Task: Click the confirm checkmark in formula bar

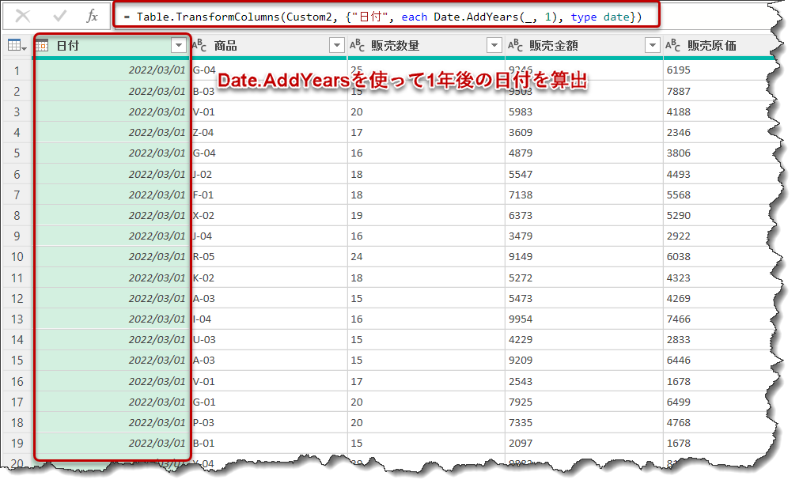Action: click(x=60, y=17)
